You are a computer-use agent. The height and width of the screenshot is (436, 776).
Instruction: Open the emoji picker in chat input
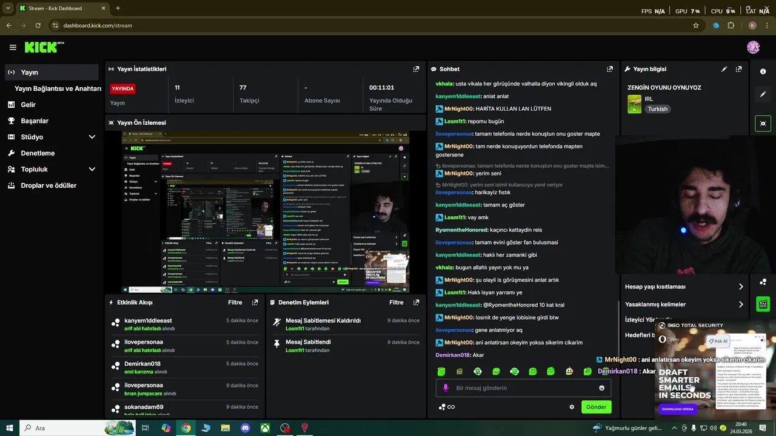(x=601, y=388)
